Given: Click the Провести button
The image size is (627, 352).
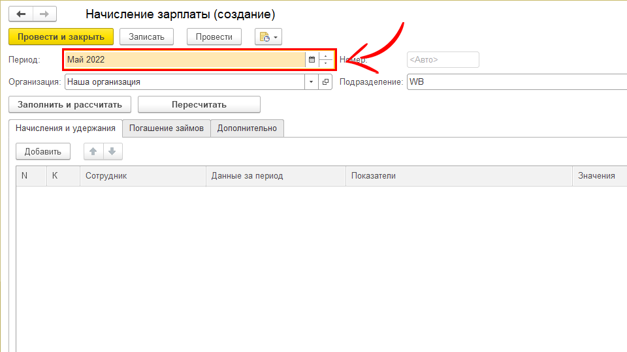Looking at the screenshot, I should pyautogui.click(x=214, y=37).
